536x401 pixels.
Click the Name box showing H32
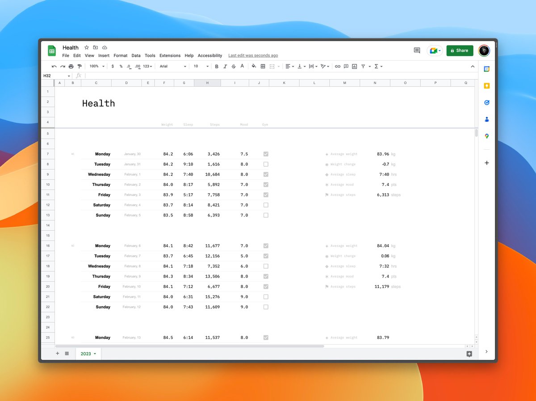(x=56, y=76)
